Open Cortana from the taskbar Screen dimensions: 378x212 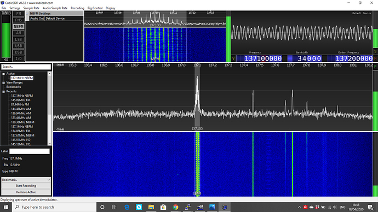point(102,207)
